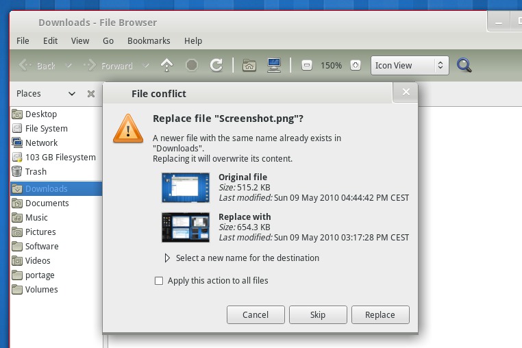
Task: Zoom out with the minus icon
Action: pos(307,65)
